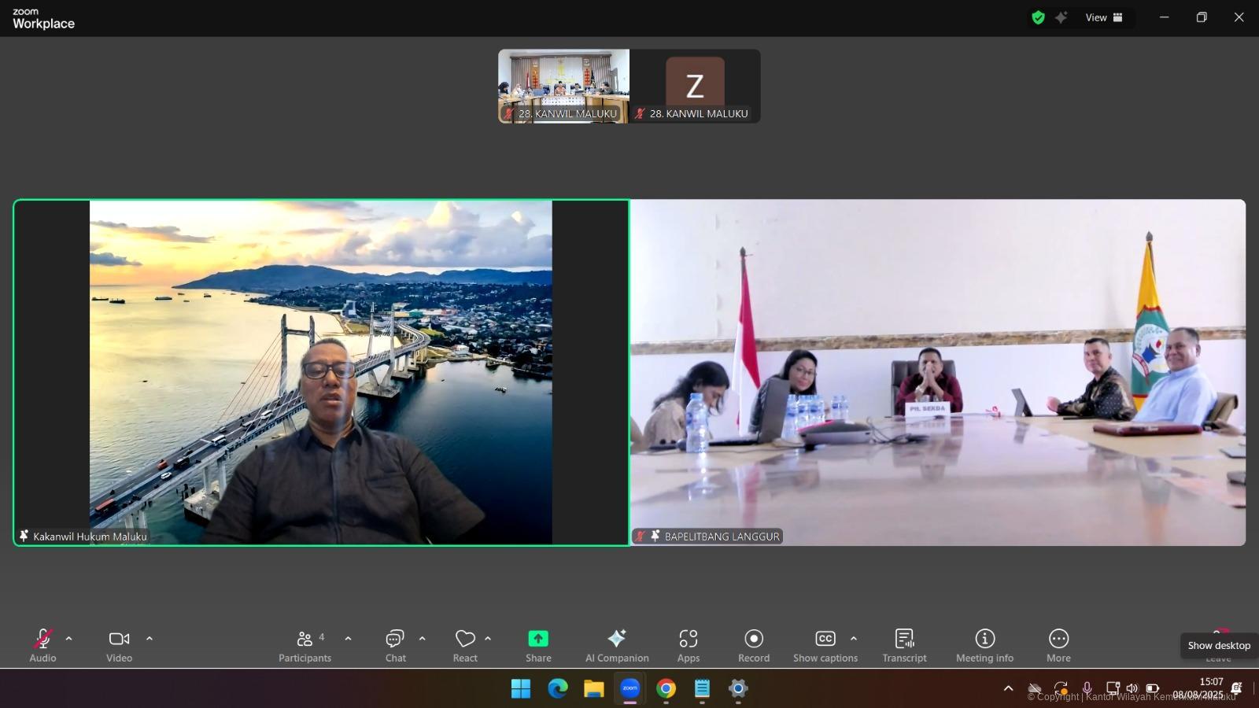Toggle the Video camera button
Viewport: 1259px width, 708px height.
[120, 646]
